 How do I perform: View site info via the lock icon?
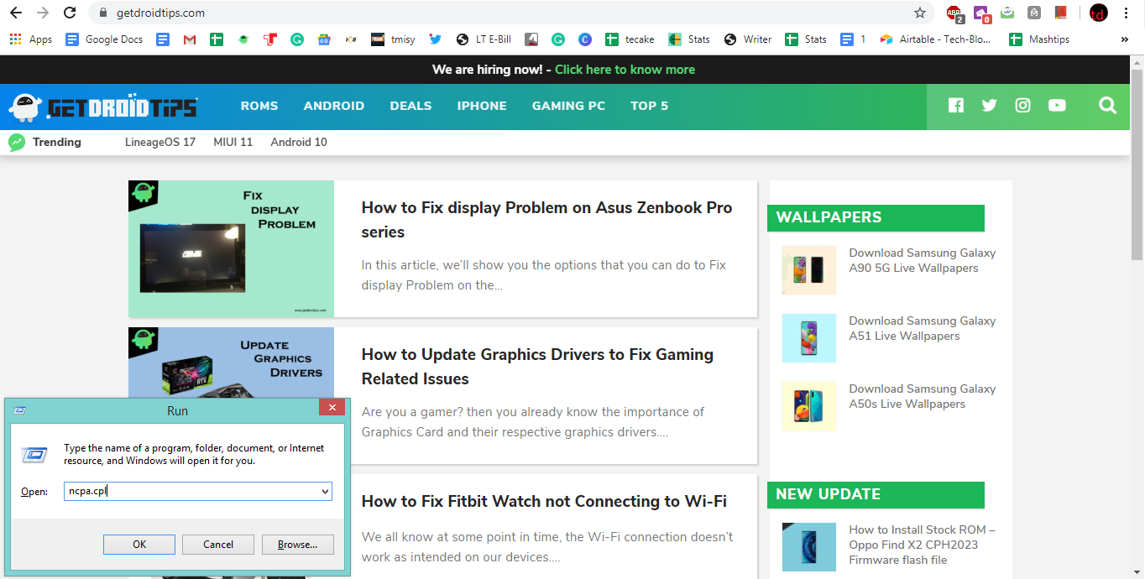(x=102, y=13)
